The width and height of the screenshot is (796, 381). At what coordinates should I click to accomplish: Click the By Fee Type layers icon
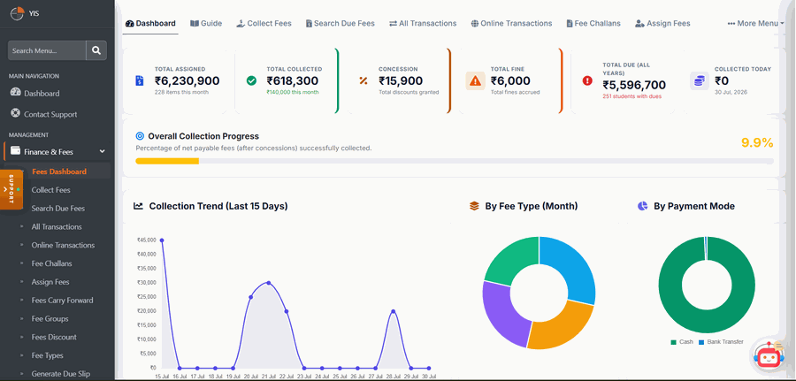pos(474,206)
